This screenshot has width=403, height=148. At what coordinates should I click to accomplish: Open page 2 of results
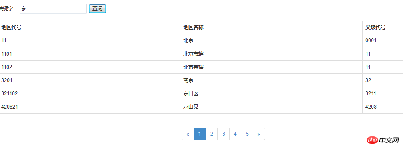coord(212,134)
